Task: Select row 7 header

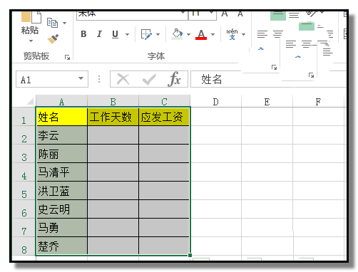Action: [x=24, y=228]
